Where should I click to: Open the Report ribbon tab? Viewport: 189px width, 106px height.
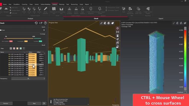pyautogui.click(x=87, y=4)
